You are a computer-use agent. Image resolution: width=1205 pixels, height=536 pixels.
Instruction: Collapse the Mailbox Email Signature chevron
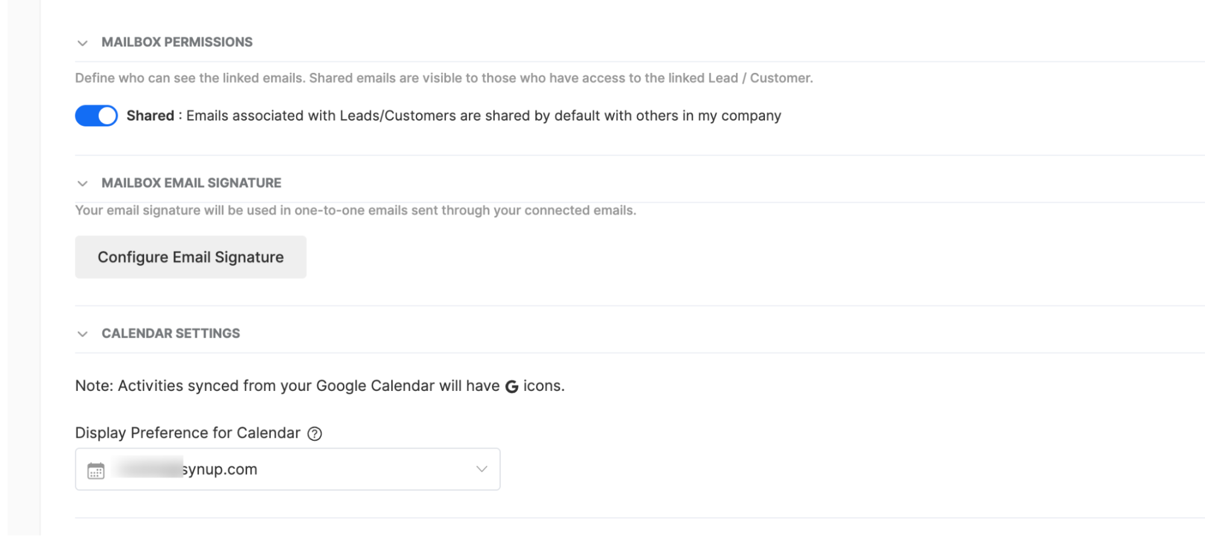pyautogui.click(x=83, y=183)
